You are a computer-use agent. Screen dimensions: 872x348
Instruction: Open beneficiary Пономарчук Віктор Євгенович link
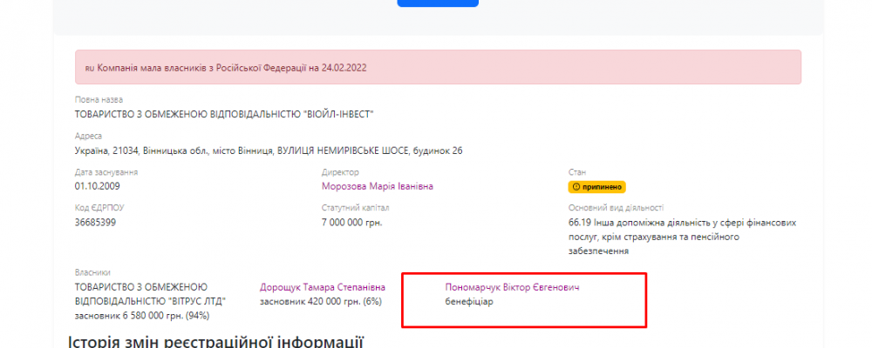pyautogui.click(x=512, y=286)
